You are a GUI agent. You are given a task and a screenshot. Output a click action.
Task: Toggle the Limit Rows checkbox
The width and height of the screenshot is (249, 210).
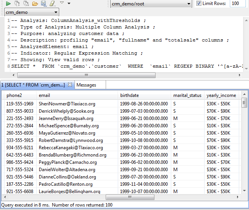pos(199,3)
